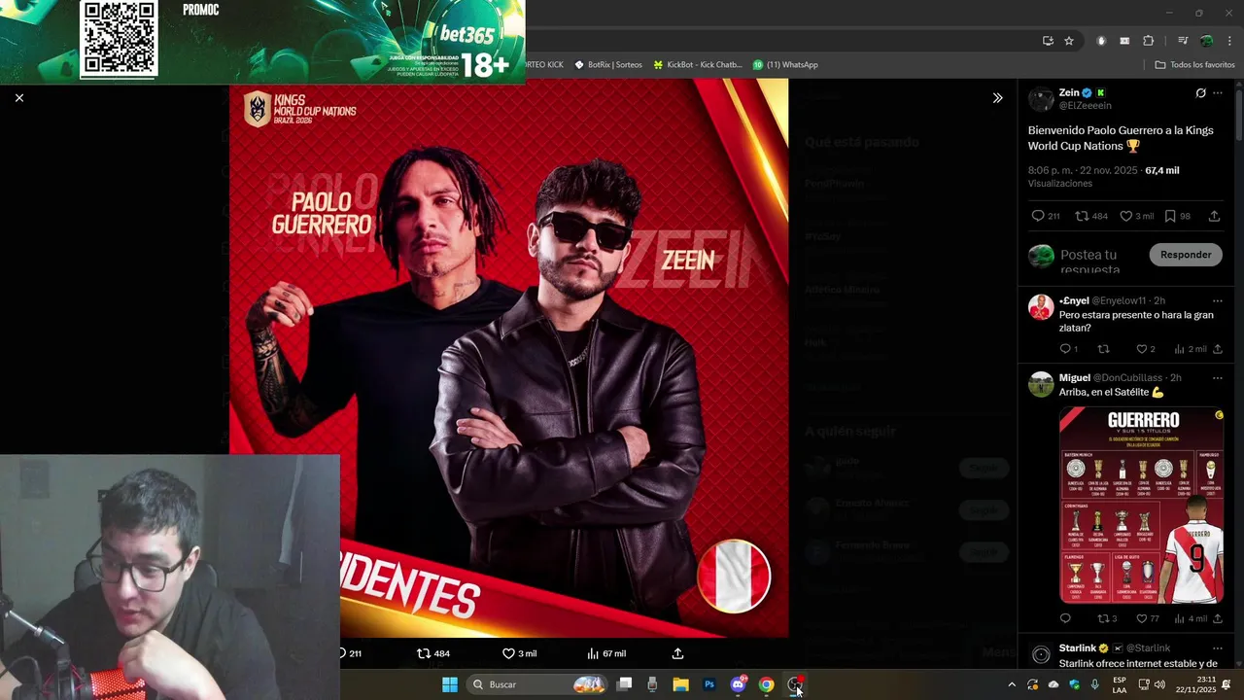This screenshot has width=1244, height=700.
Task: Open Photoshop from the taskbar
Action: click(709, 684)
